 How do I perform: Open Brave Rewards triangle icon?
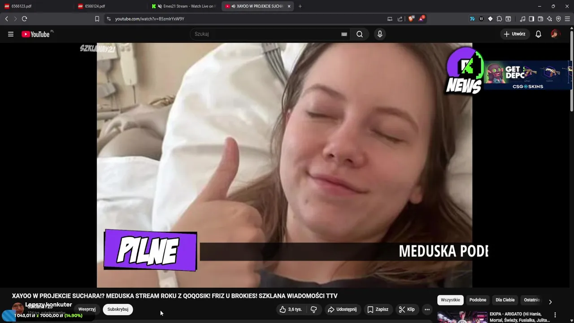(x=422, y=19)
